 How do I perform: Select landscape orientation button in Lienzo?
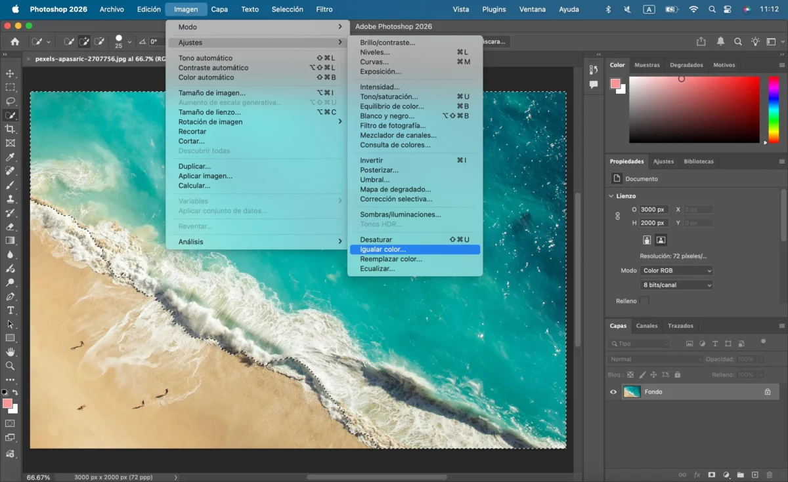(661, 240)
